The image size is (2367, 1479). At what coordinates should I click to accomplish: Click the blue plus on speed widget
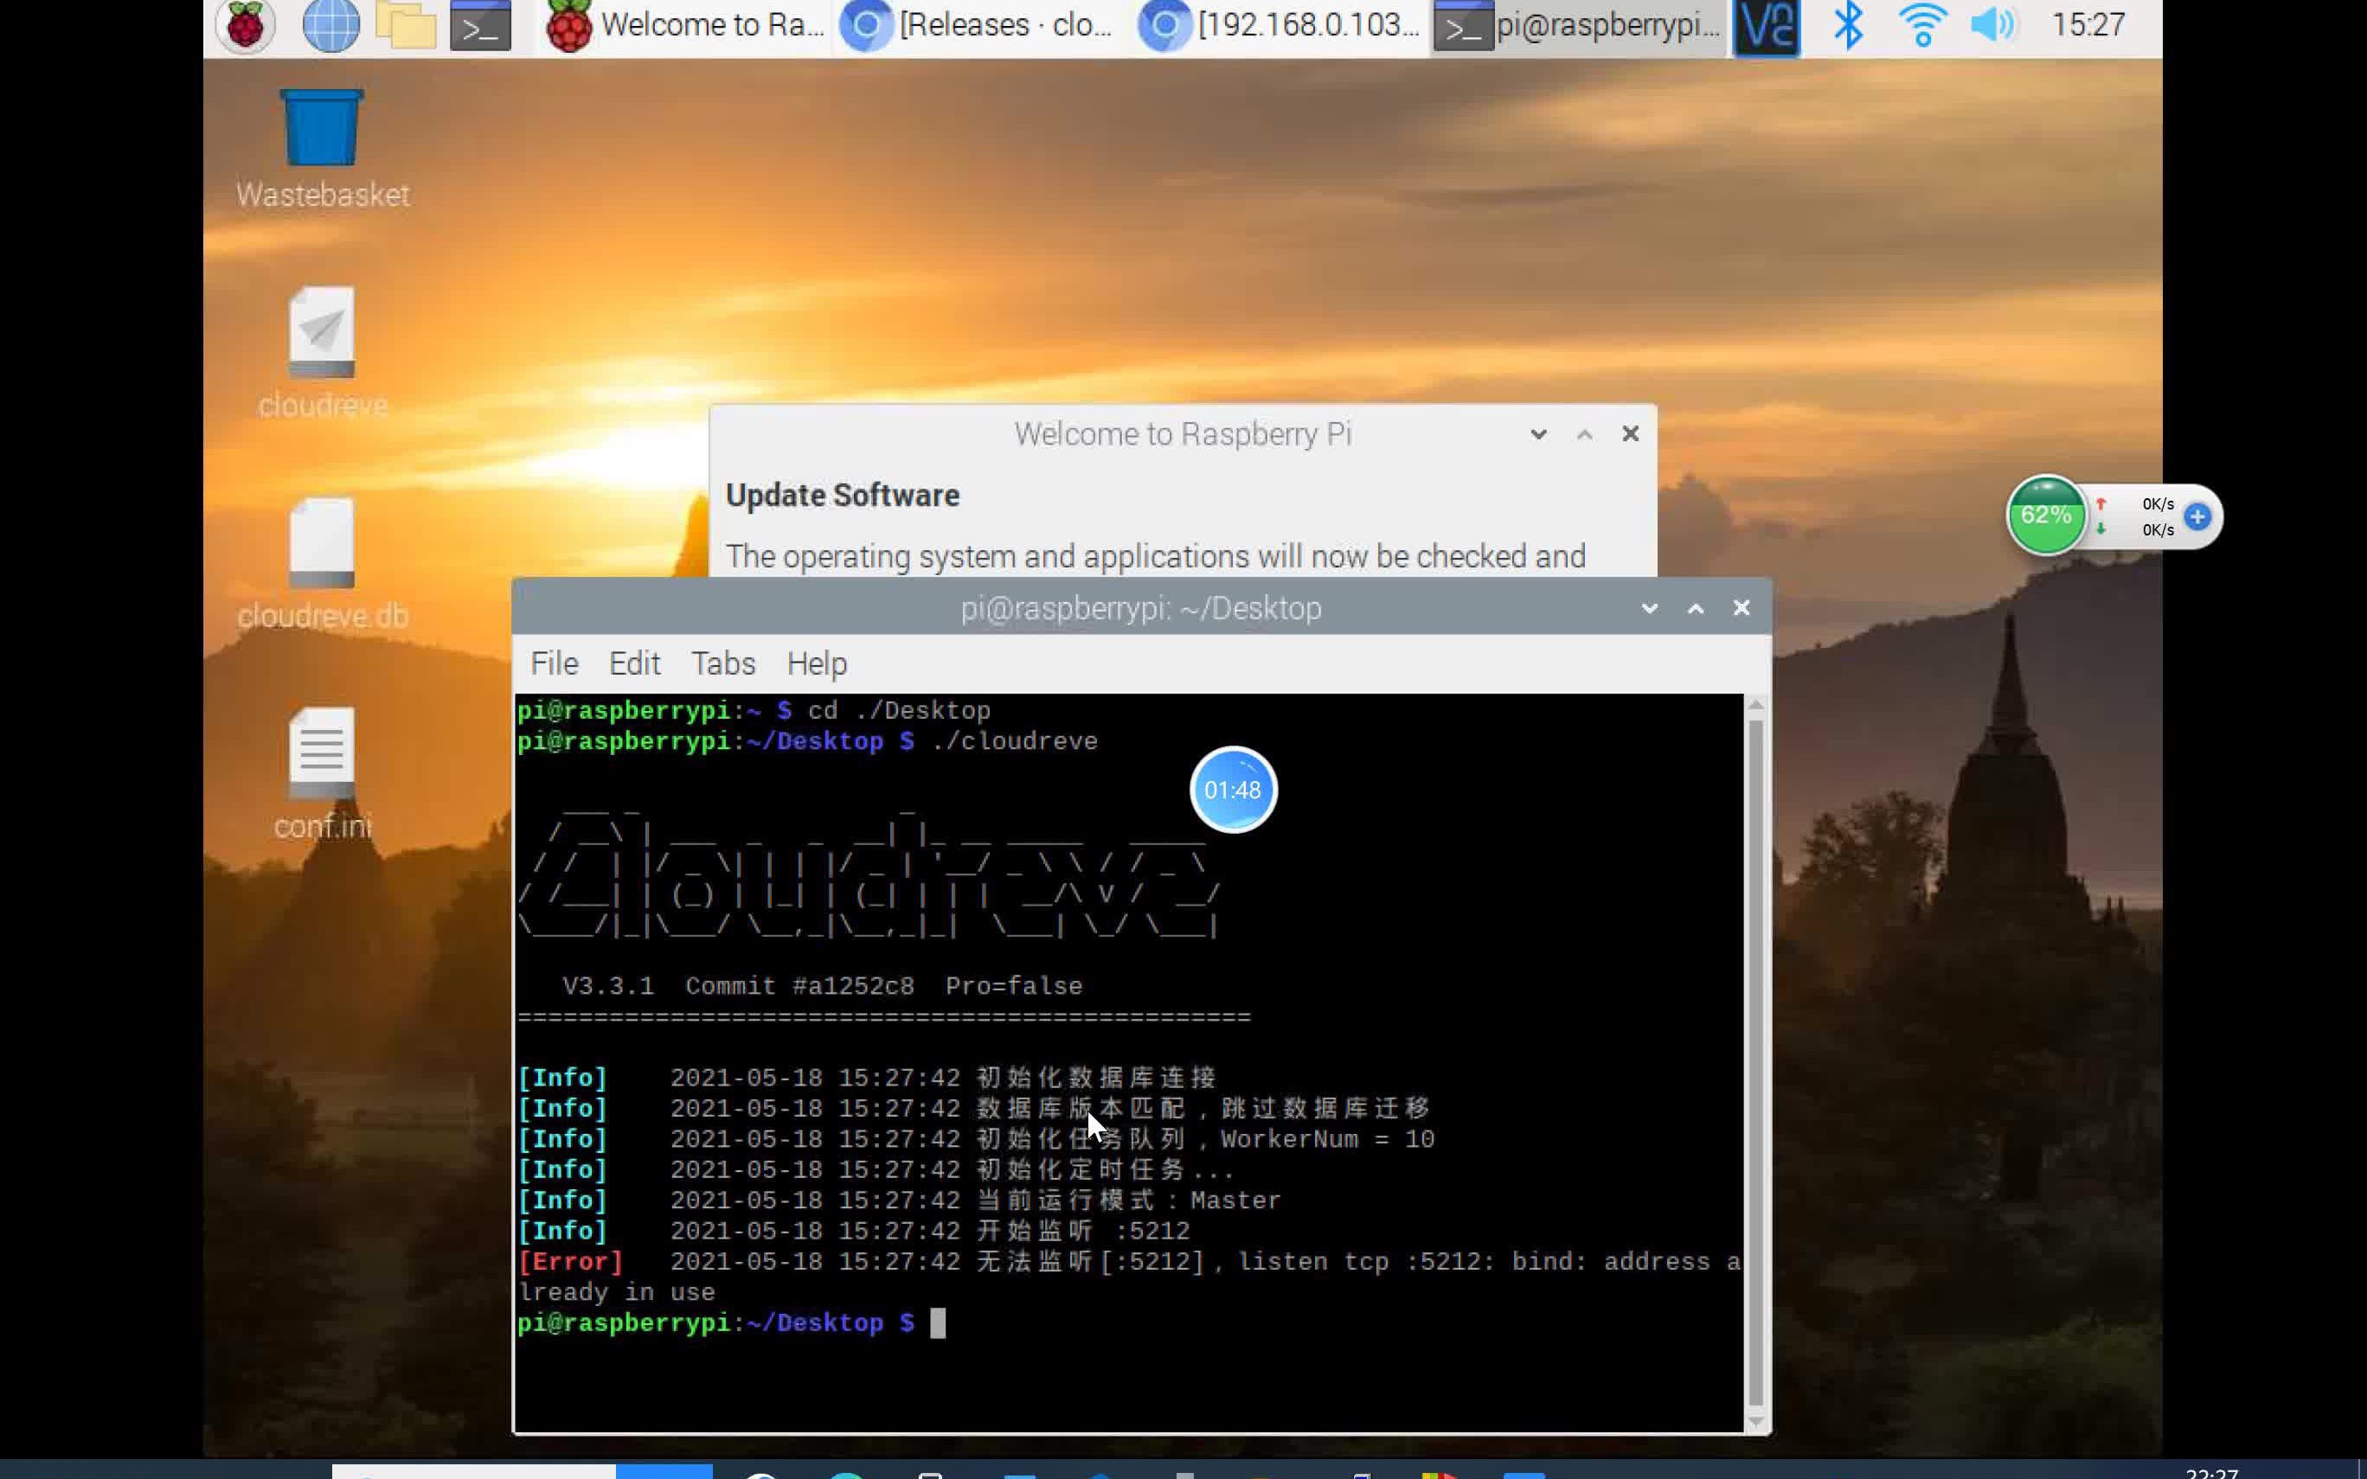(2197, 516)
